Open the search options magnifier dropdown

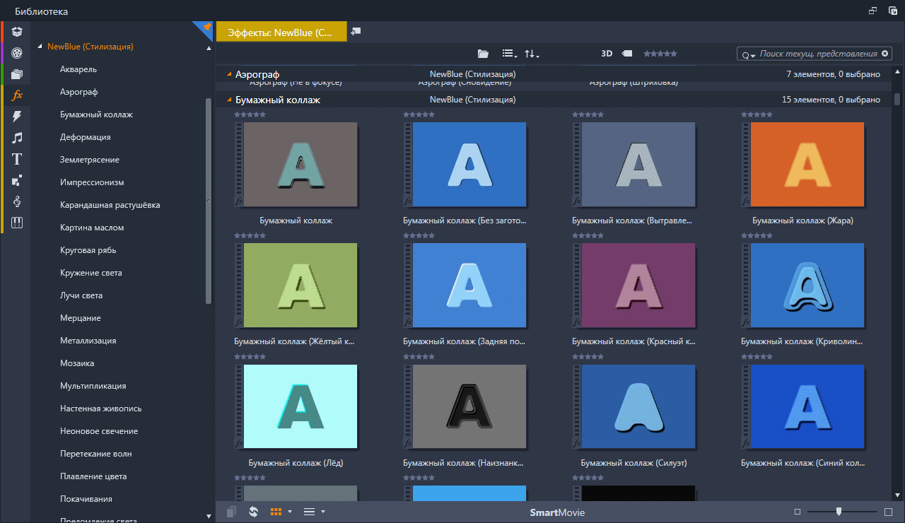click(748, 54)
